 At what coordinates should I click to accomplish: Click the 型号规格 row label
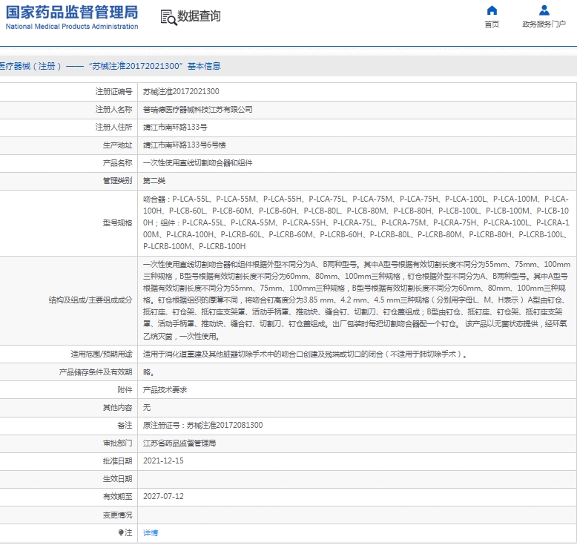pos(117,223)
